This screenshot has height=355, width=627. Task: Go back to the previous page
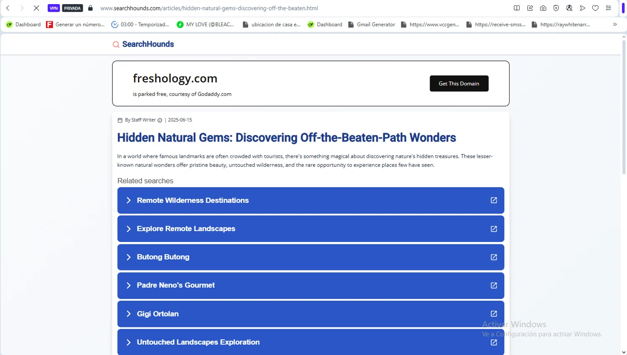[x=8, y=8]
